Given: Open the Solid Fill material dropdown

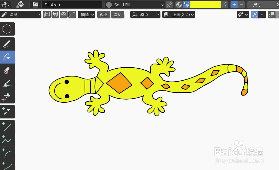Looking at the screenshot, I should (135, 5).
